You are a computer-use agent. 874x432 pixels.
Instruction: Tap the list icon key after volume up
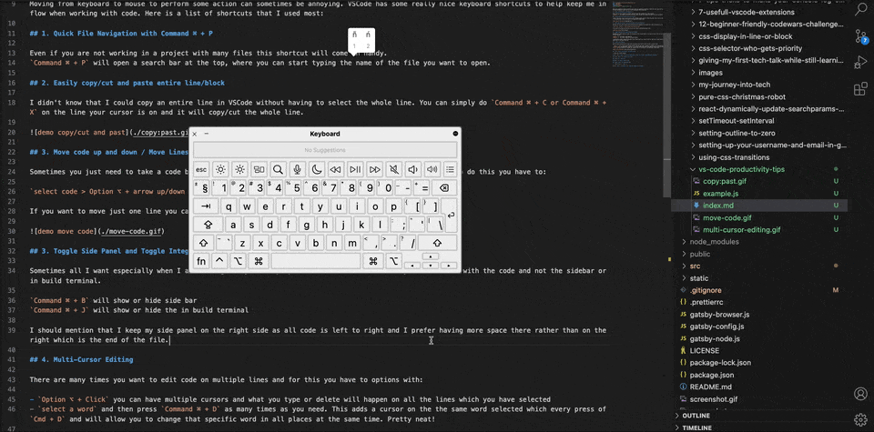[x=450, y=169]
